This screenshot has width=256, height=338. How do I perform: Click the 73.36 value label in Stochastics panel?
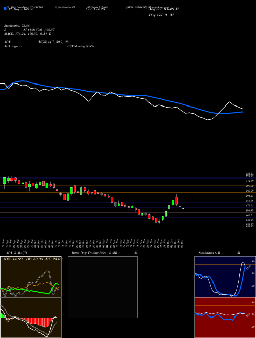249,267
